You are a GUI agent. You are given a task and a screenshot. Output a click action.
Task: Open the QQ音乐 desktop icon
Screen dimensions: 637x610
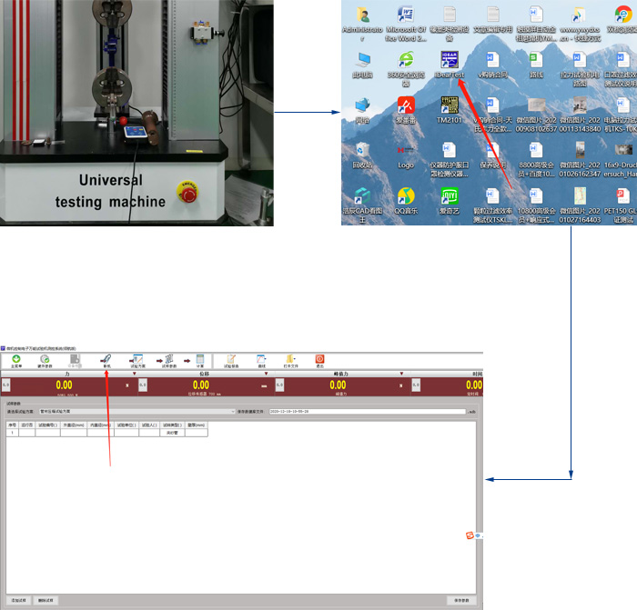[x=406, y=198]
